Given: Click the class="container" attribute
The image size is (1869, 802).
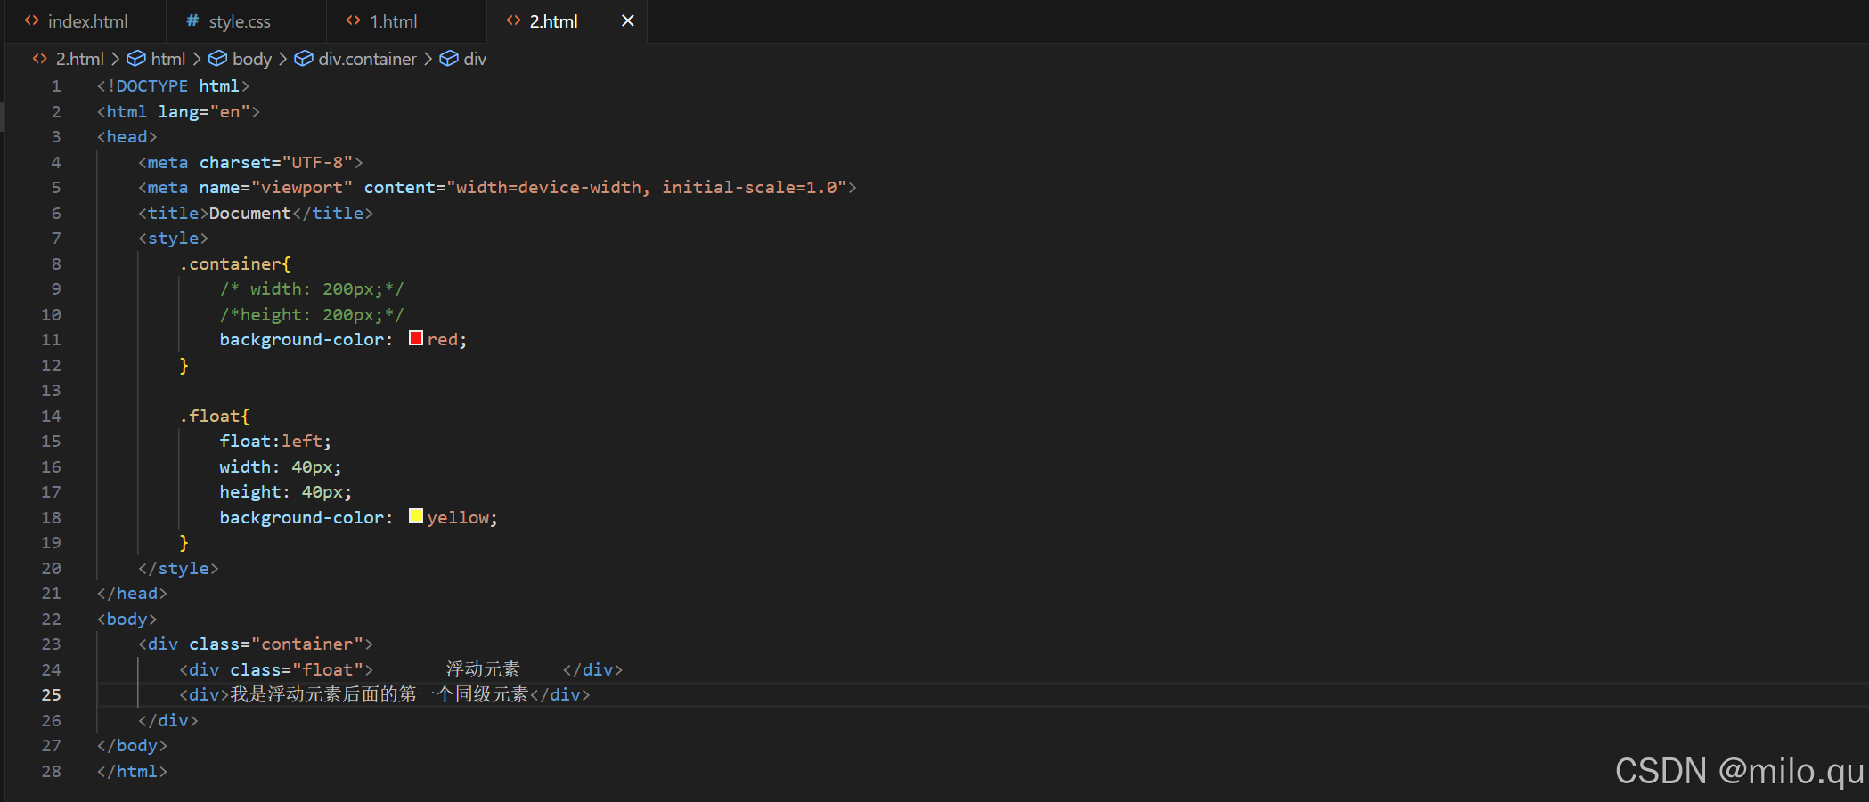Looking at the screenshot, I should click(276, 644).
